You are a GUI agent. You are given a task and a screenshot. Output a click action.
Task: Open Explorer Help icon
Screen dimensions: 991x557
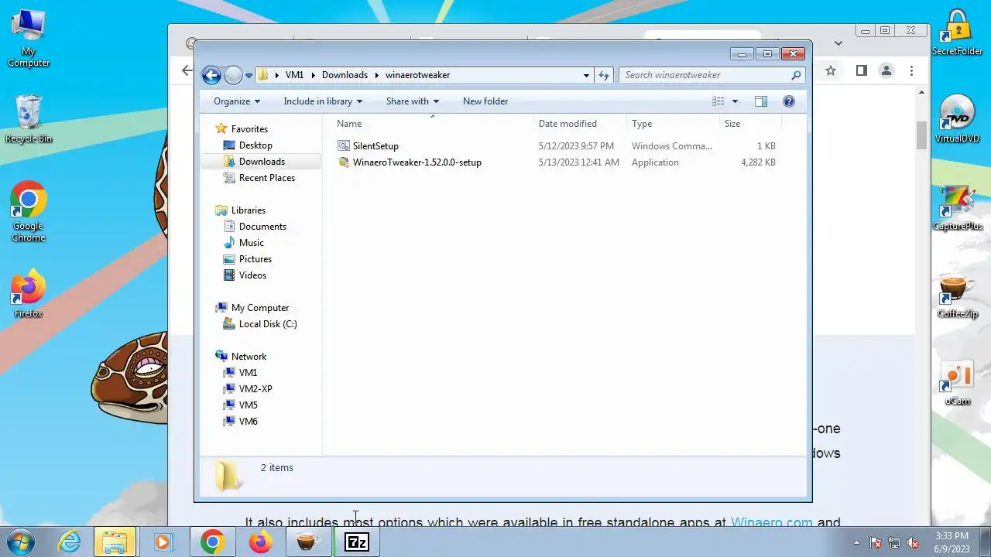789,101
